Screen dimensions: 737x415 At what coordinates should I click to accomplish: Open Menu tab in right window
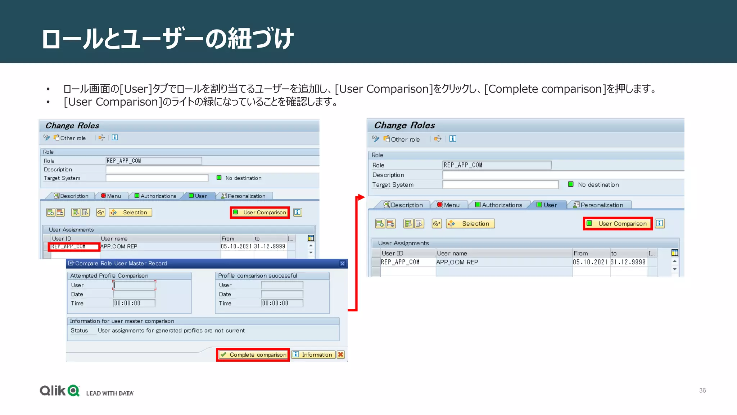pos(448,205)
